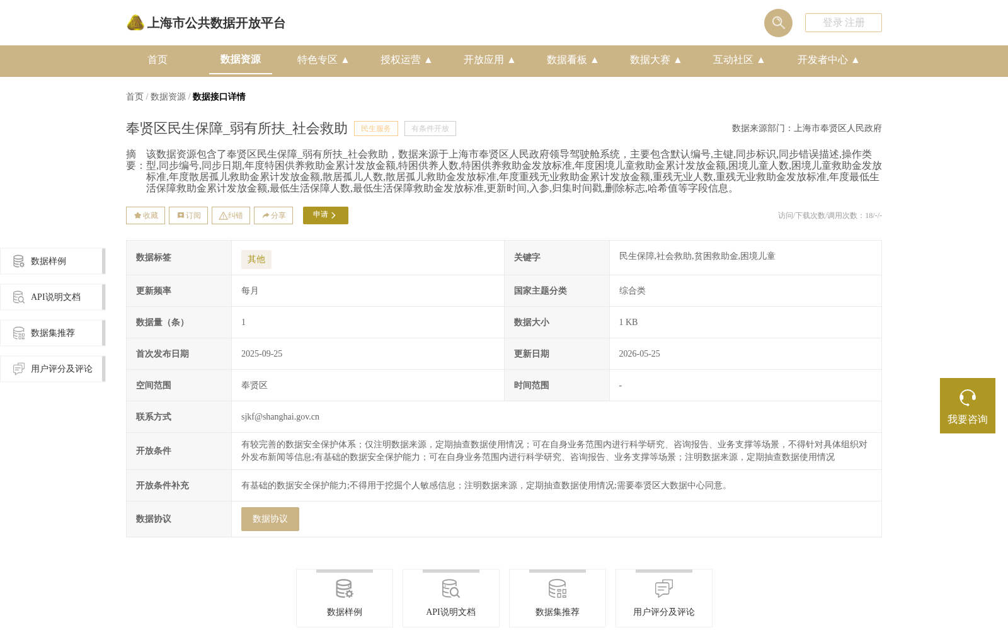
Task: Click the 数据协议 button
Action: [270, 519]
